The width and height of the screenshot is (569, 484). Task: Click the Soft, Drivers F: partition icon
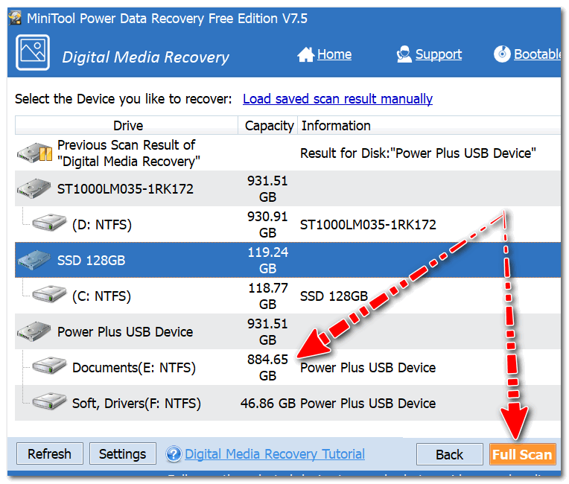click(49, 401)
